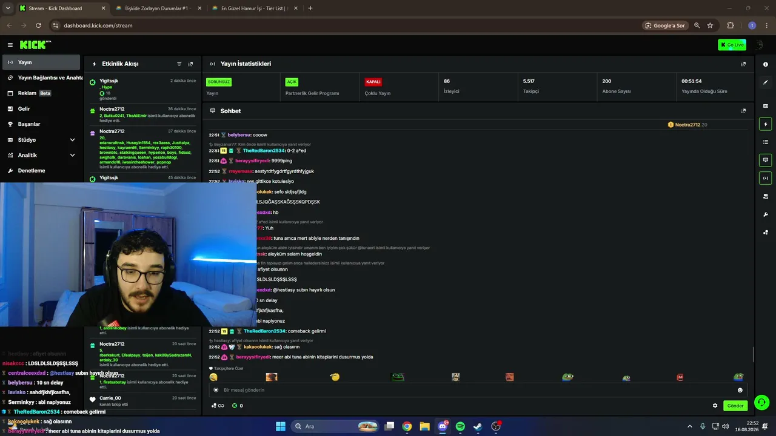Open the Denetleme page
This screenshot has width=776, height=436.
(41, 171)
